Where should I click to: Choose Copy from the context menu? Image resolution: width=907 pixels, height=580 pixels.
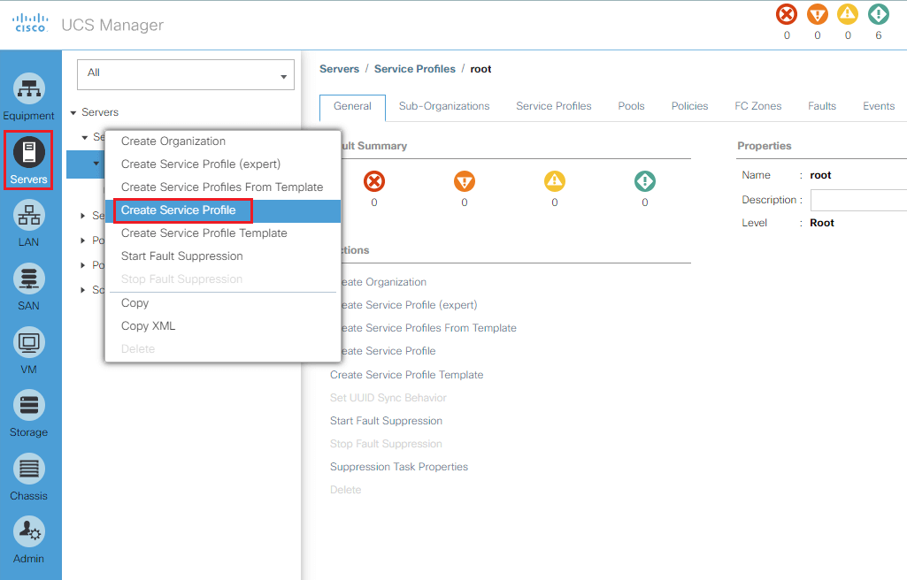(x=223, y=303)
